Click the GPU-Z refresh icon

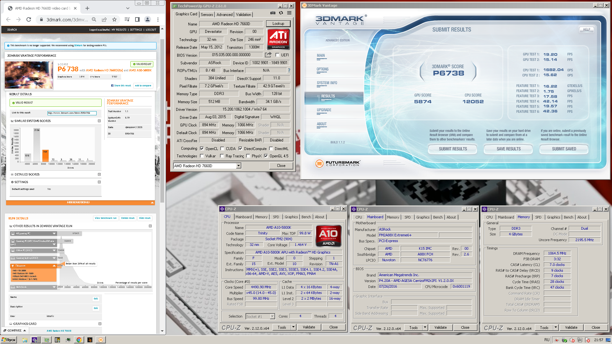tap(281, 13)
